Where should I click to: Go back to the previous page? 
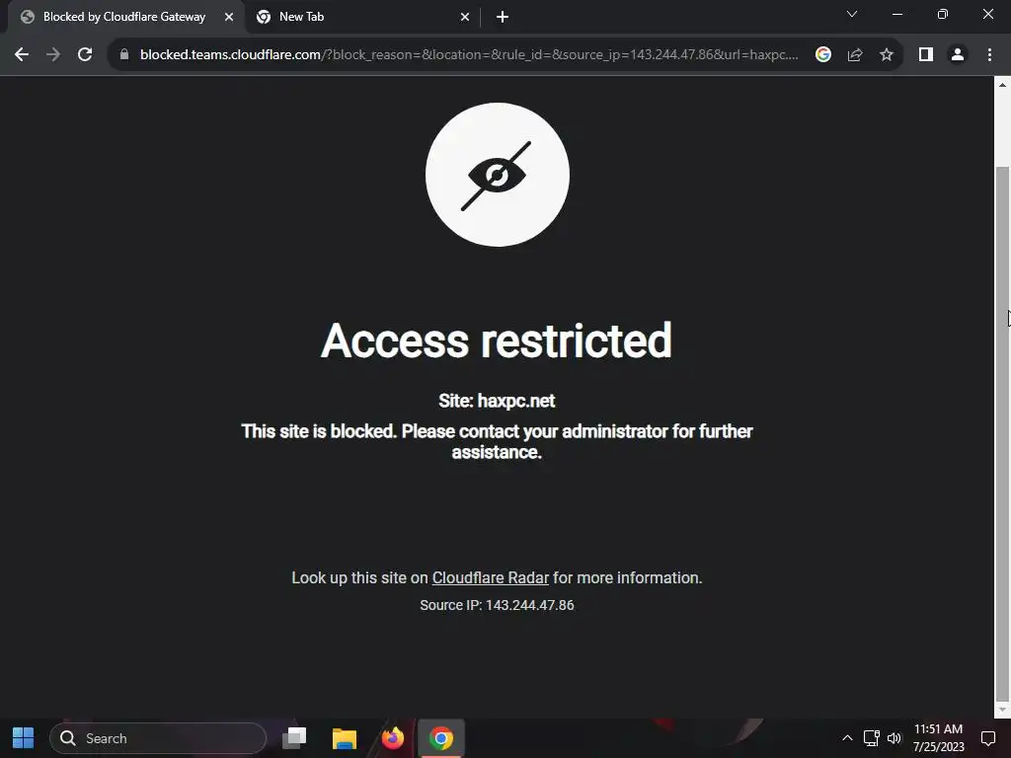[22, 55]
